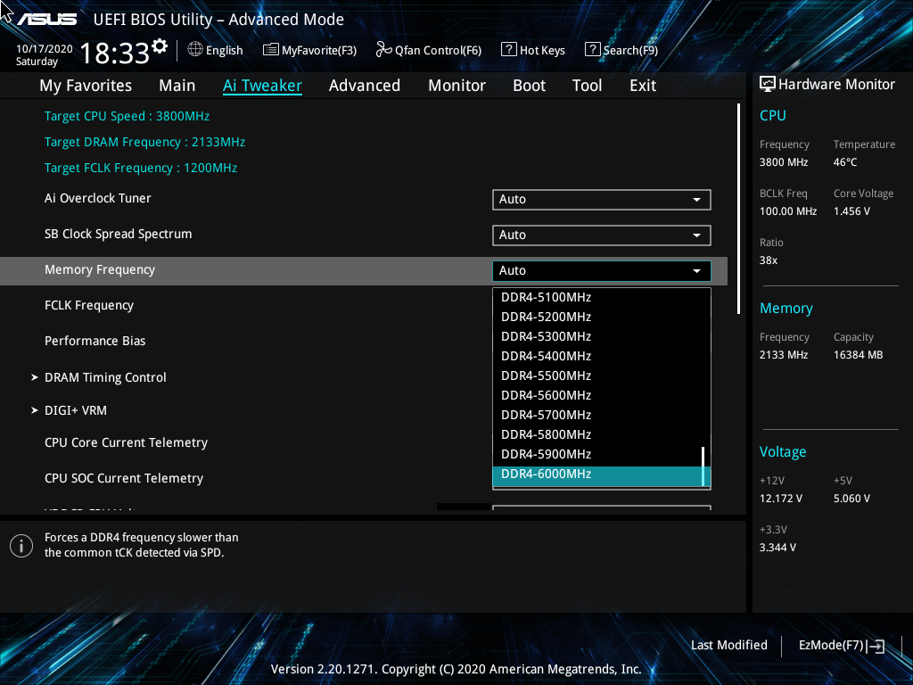Select the Memory Frequency row
Image resolution: width=913 pixels, height=685 pixels.
coord(364,271)
